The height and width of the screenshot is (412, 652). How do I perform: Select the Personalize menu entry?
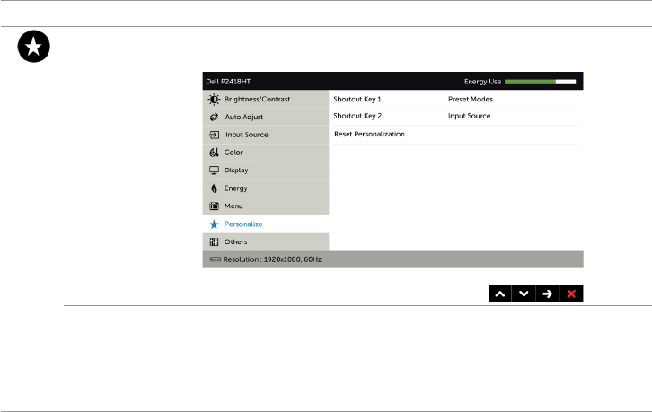tap(266, 224)
